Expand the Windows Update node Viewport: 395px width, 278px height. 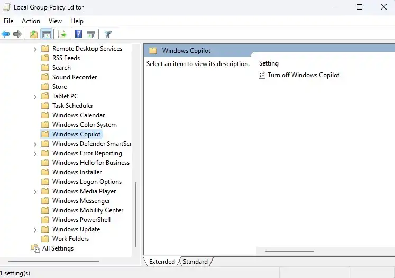point(35,230)
